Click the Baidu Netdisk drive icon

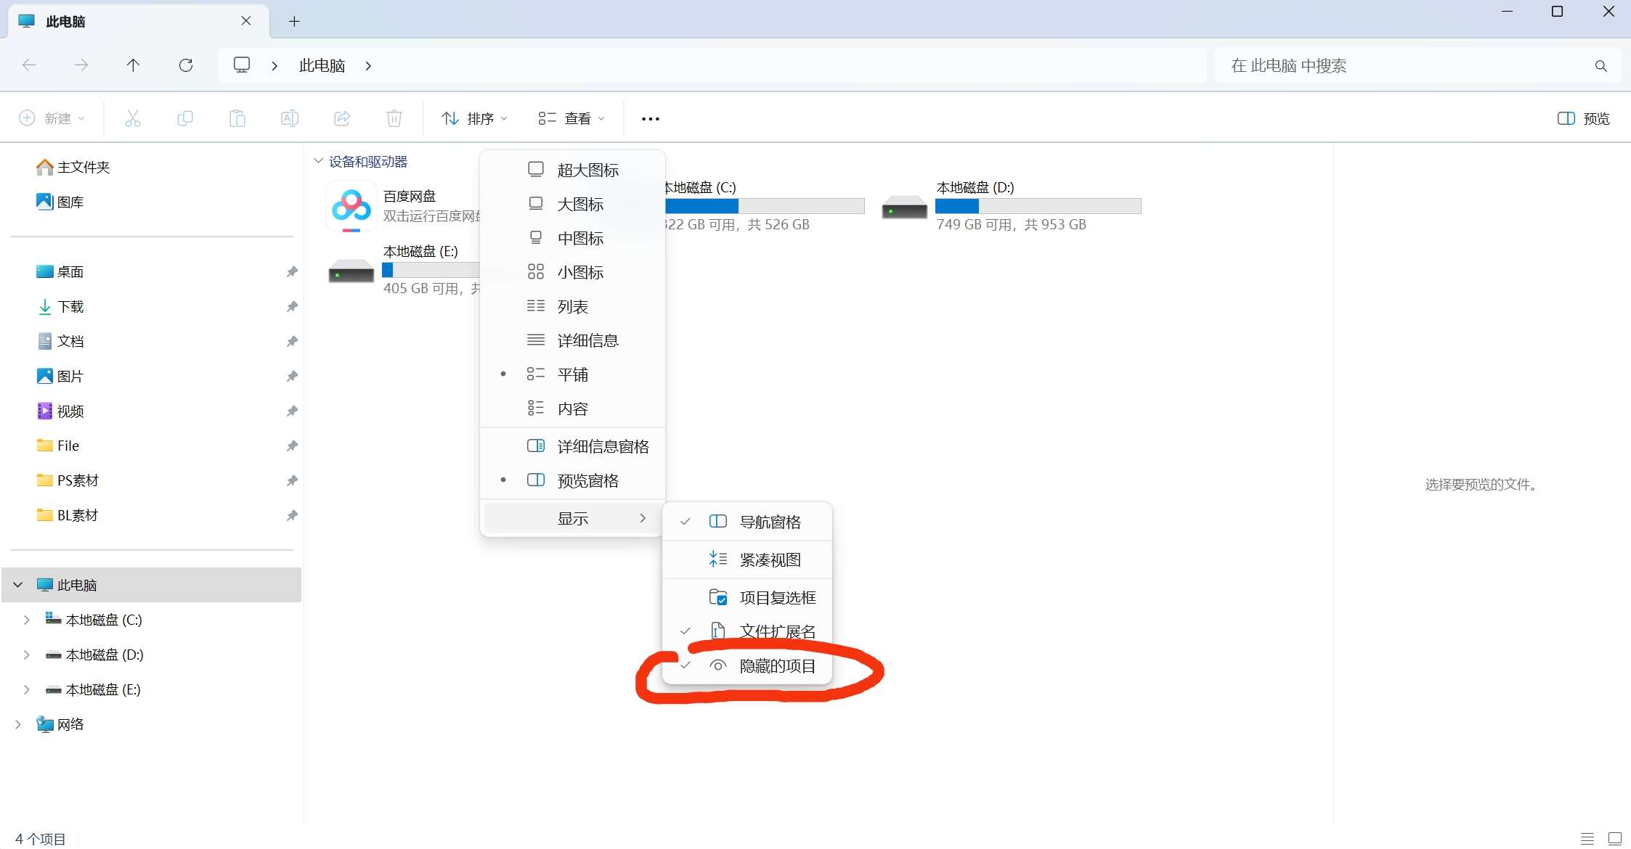point(351,206)
